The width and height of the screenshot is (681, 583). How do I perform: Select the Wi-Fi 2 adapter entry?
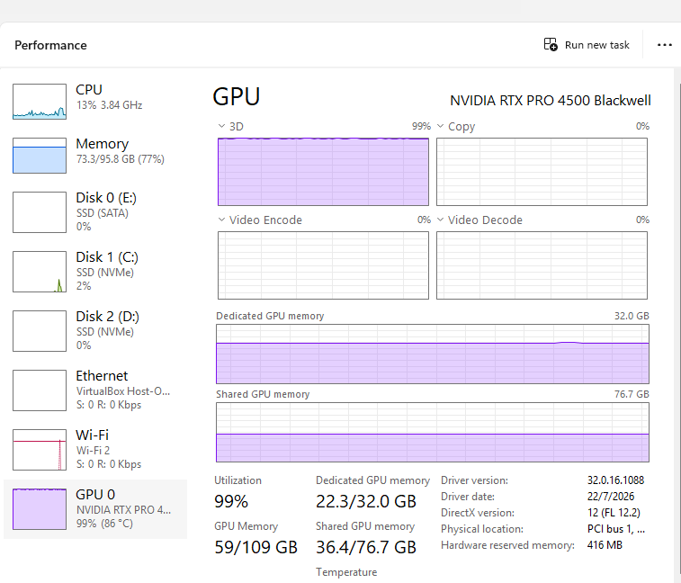95,450
